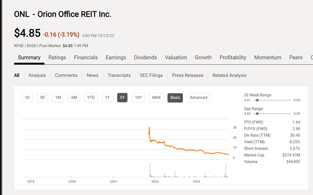This screenshot has height=195, width=313.
Task: Click the 2022 x-axis label
Action: tap(155, 181)
